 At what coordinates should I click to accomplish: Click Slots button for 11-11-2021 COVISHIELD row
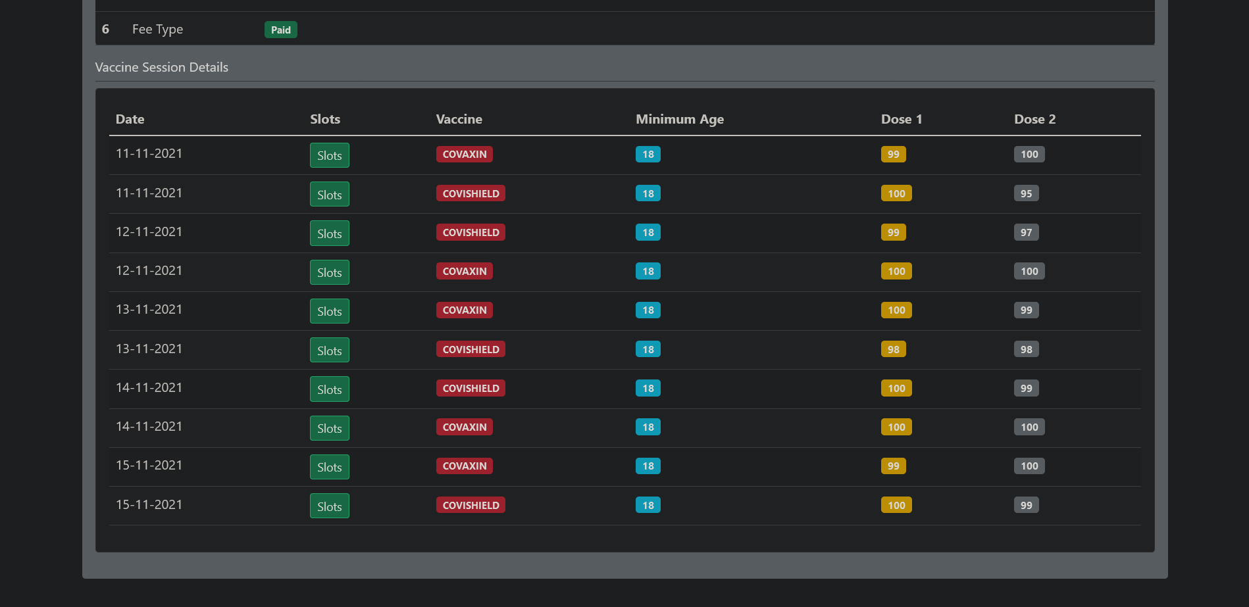pos(330,195)
